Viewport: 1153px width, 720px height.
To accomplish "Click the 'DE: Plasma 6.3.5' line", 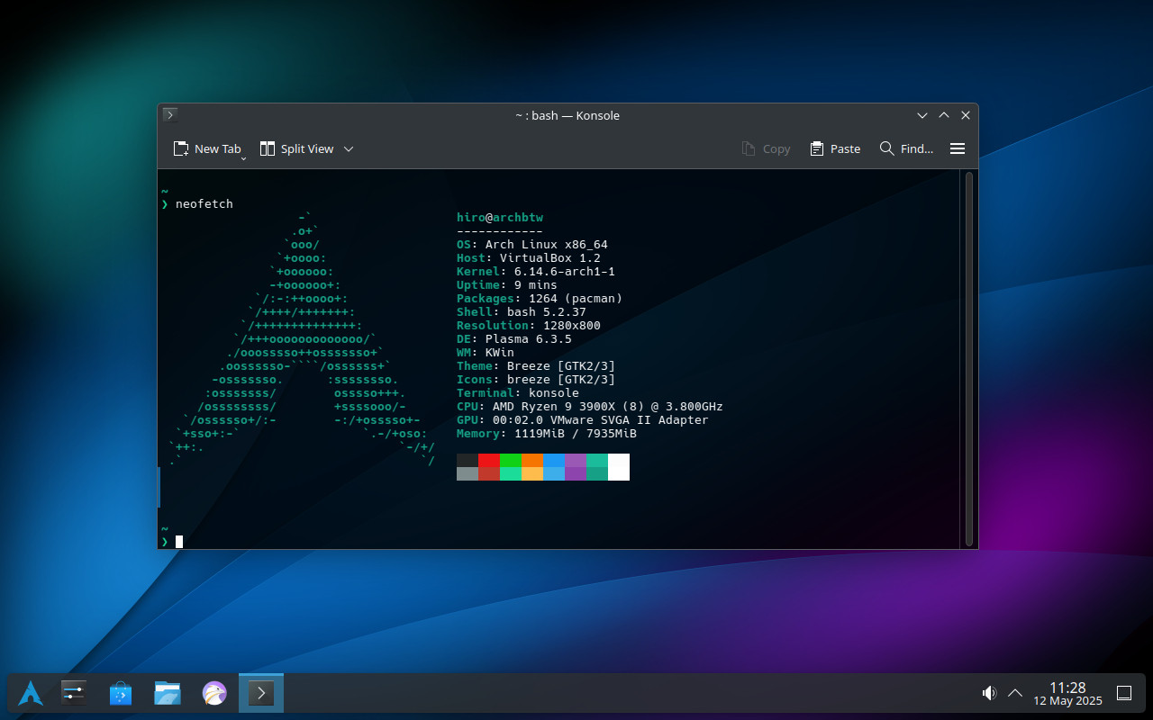I will (514, 339).
